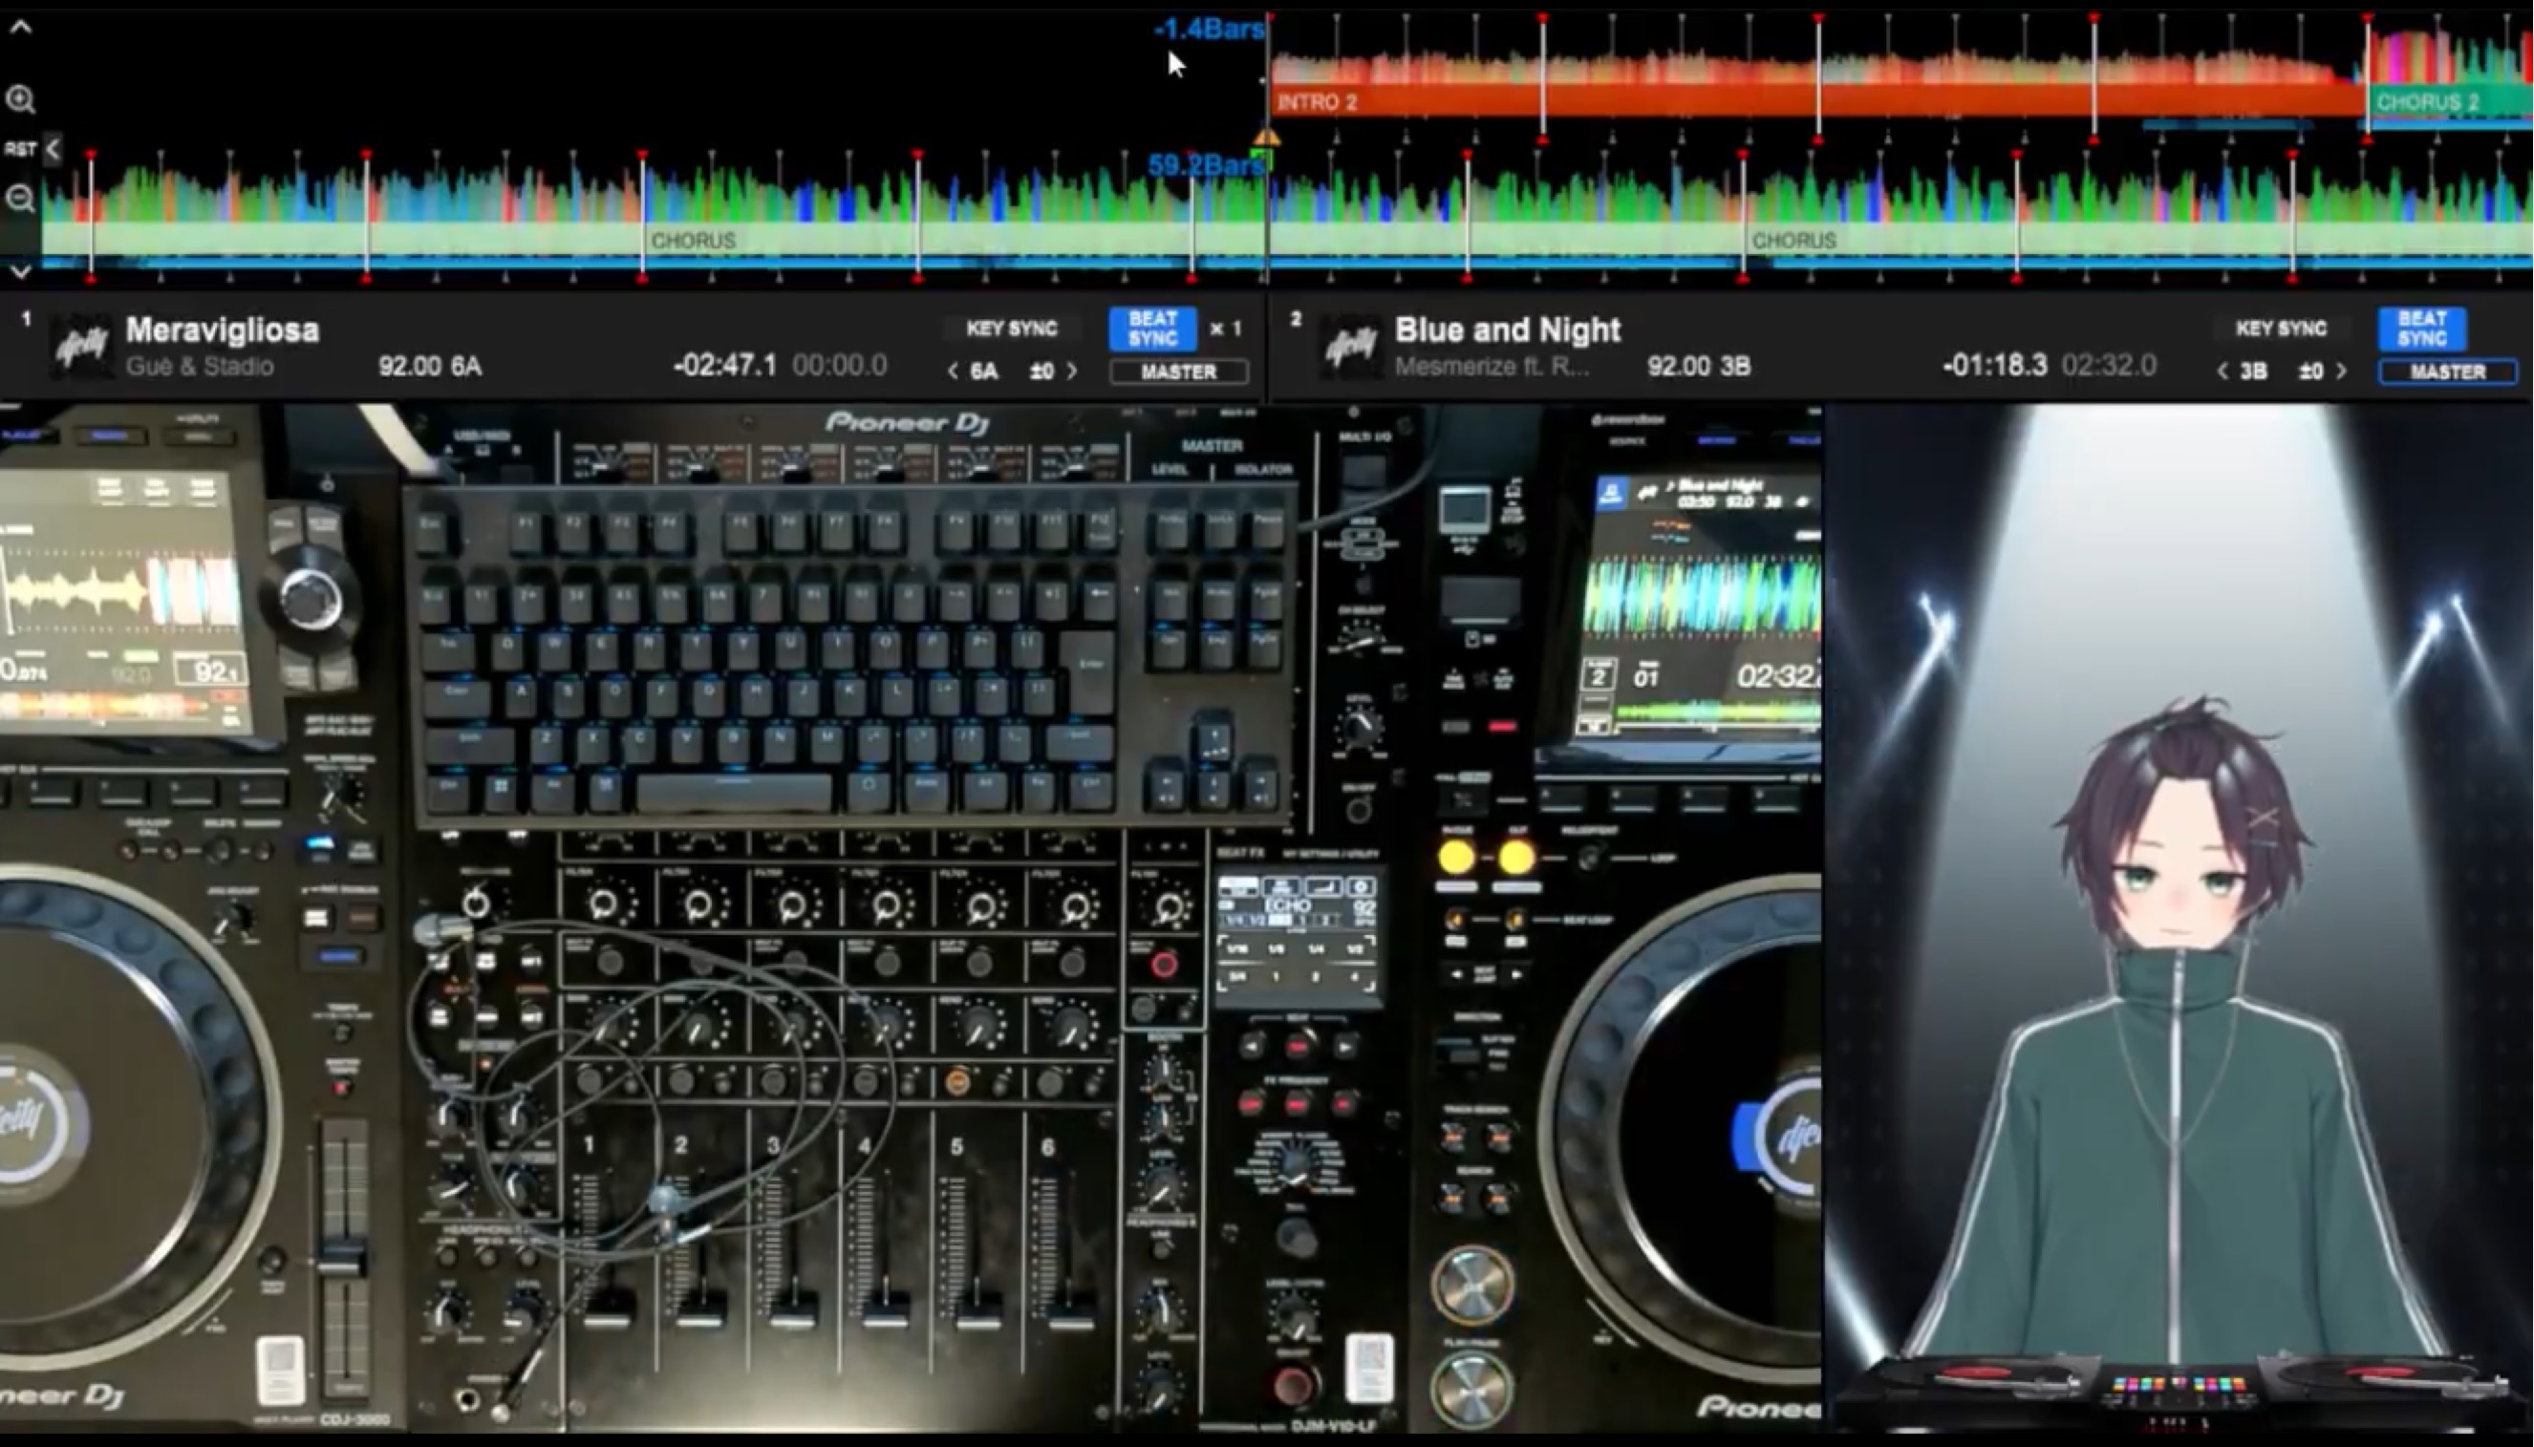2534x1447 pixels.
Task: Reset waveform zoom with RST button
Action: [x=20, y=149]
